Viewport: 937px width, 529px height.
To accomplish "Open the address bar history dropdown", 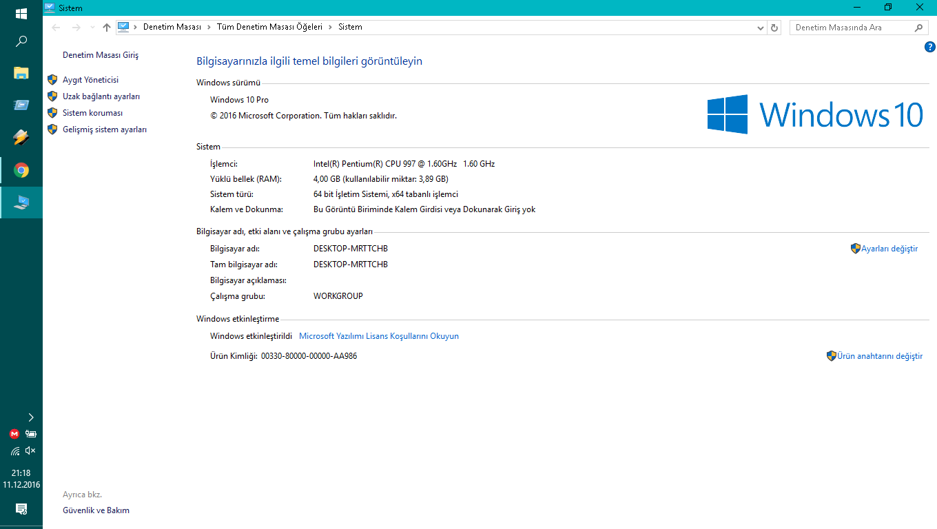I will tap(761, 28).
